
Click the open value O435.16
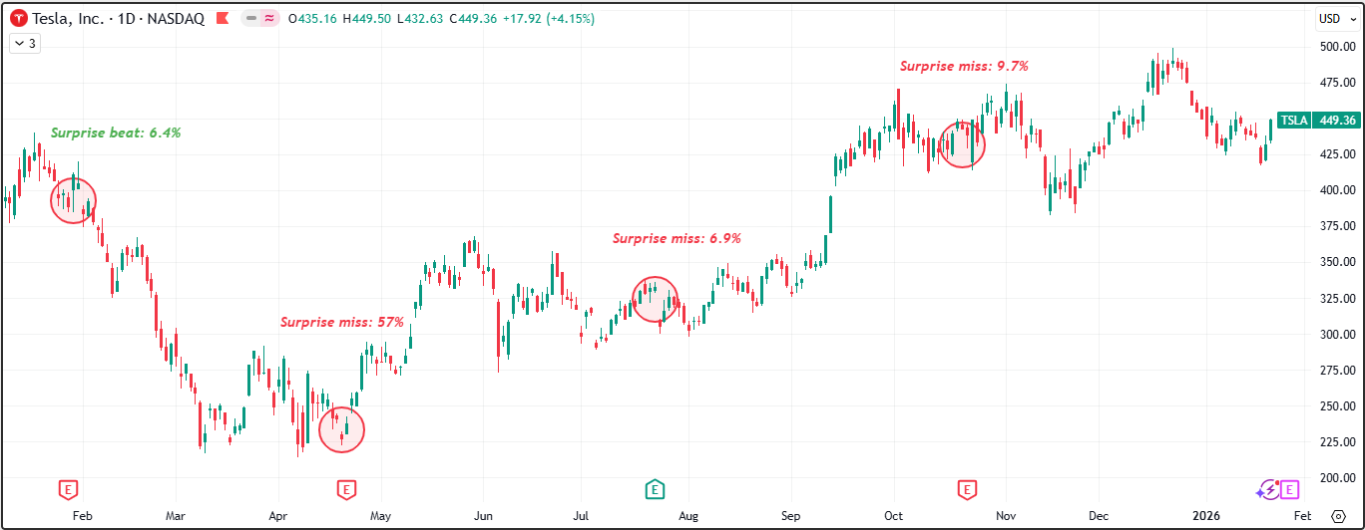[311, 18]
